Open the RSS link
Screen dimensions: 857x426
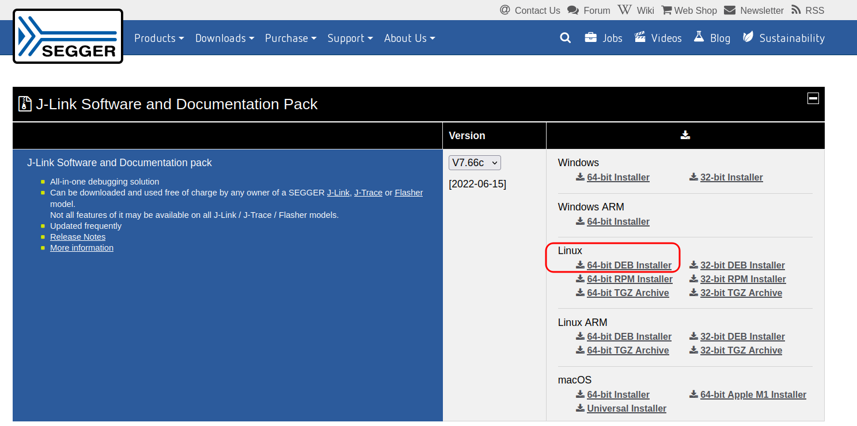tap(815, 10)
